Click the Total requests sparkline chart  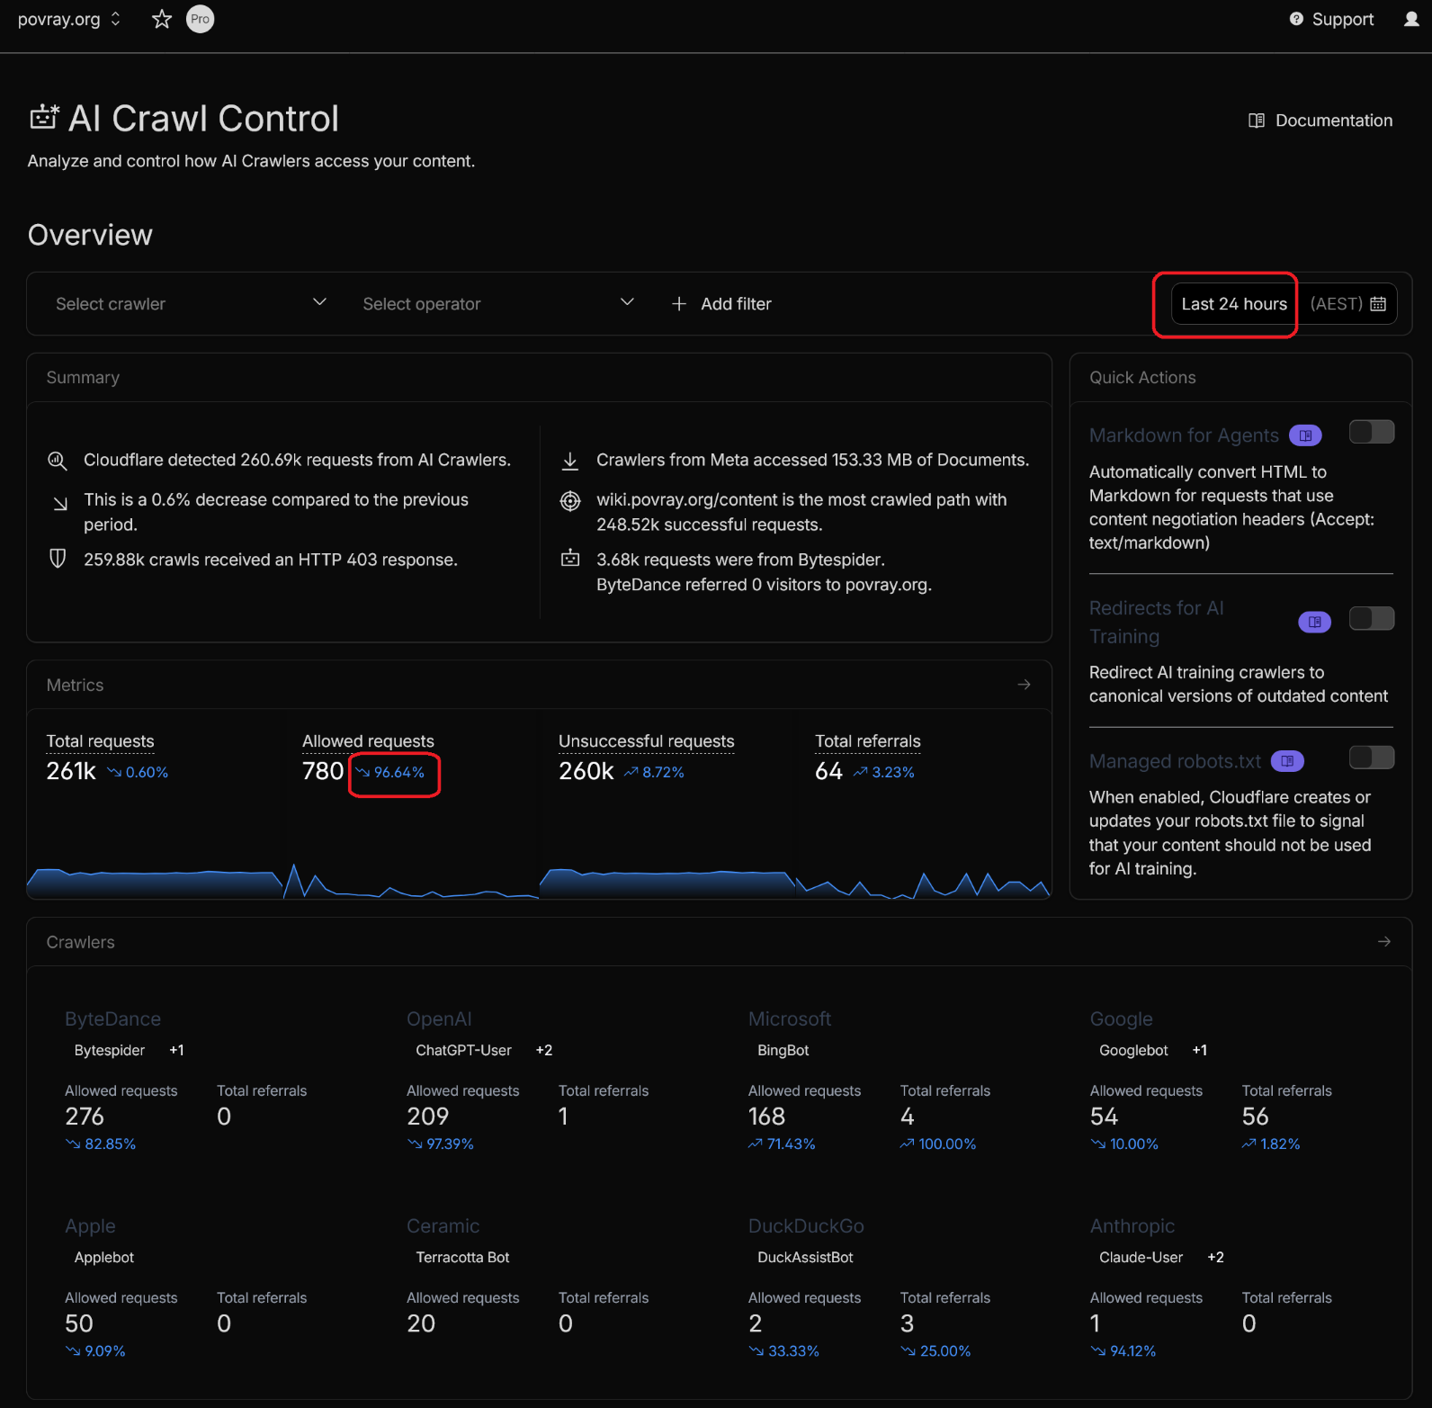click(155, 883)
